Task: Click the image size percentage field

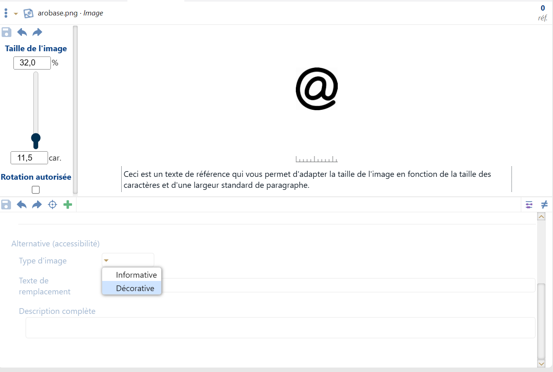Action: coord(32,63)
